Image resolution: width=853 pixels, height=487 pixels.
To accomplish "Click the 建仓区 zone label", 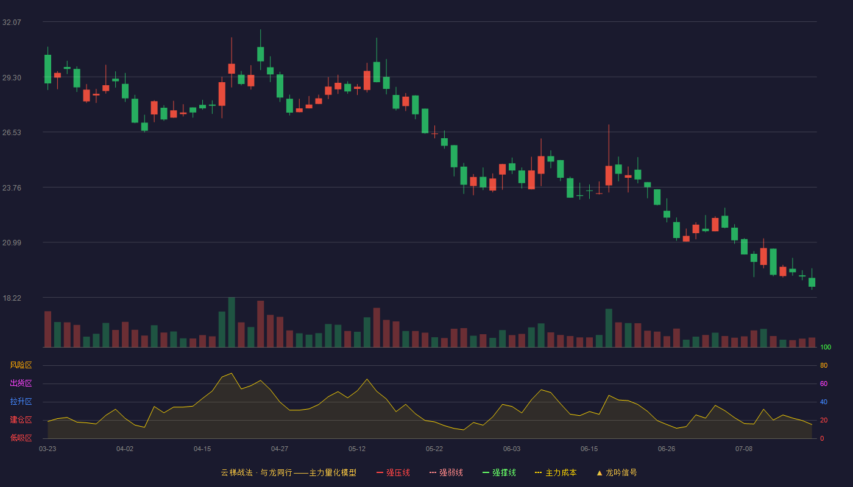I will pyautogui.click(x=21, y=420).
